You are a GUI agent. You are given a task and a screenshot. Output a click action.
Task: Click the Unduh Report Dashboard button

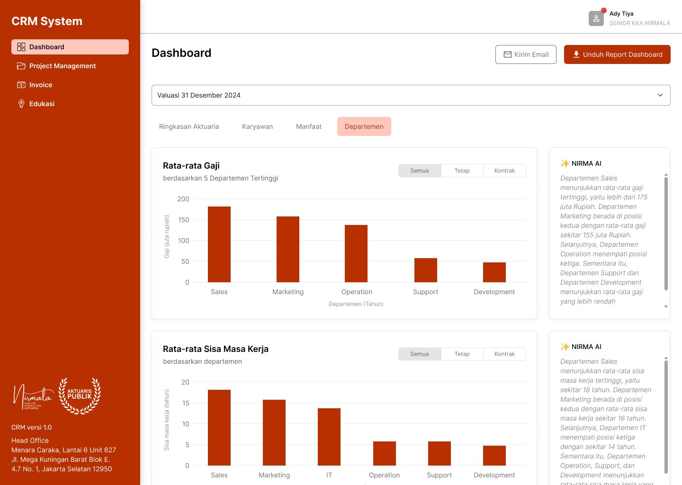(617, 54)
